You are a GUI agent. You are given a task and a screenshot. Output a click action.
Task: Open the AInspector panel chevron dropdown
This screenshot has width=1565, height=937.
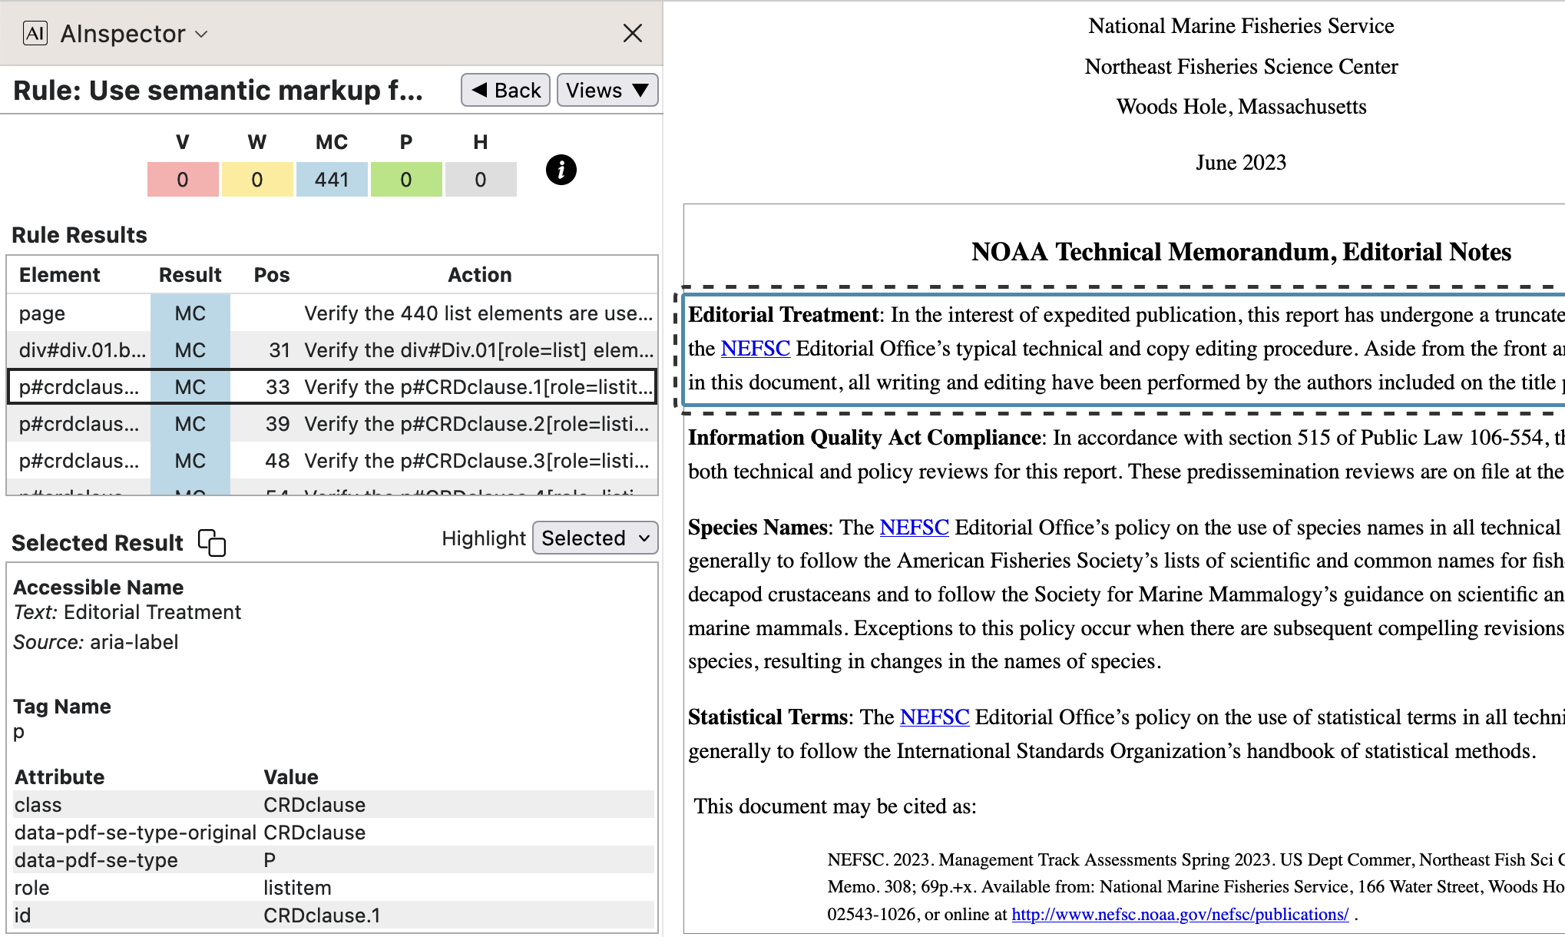[202, 34]
